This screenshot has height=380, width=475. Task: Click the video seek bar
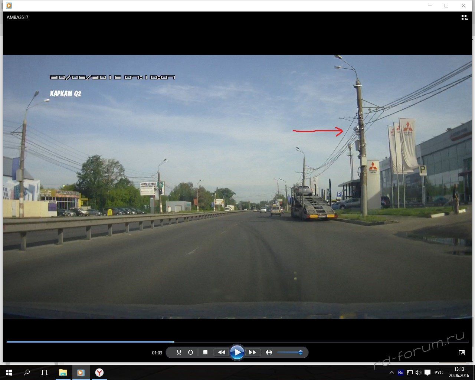[237, 342]
